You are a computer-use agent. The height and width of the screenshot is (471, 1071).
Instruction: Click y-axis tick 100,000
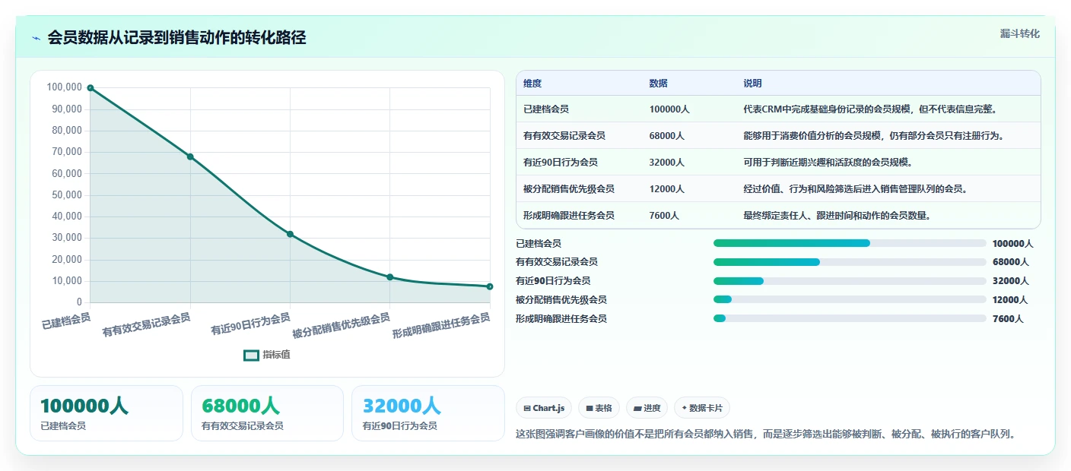(x=64, y=87)
